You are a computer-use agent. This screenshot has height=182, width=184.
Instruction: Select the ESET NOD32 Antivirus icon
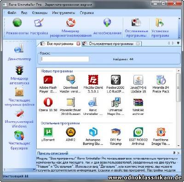pyautogui.click(x=138, y=132)
